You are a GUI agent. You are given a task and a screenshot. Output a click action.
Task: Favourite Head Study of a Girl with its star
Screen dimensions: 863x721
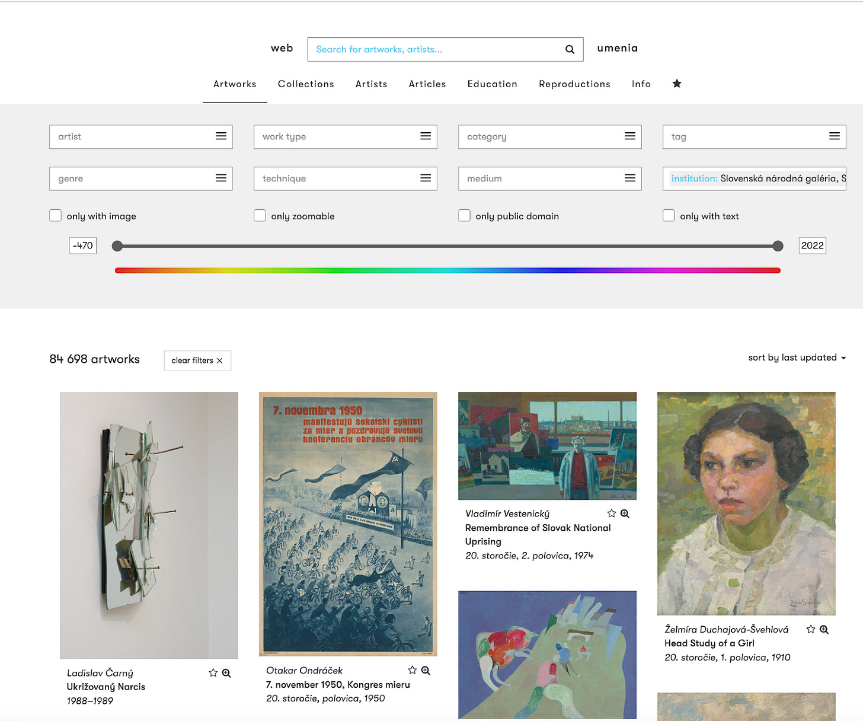811,630
